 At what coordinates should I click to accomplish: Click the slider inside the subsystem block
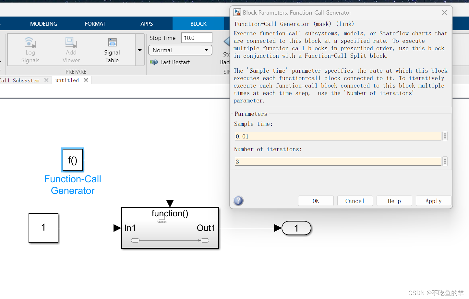(170, 240)
